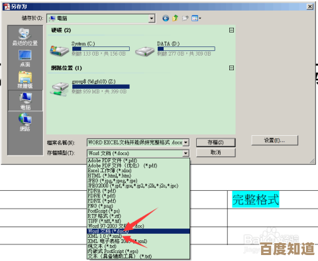Open the save type dropdown arrow
318x261 pixels.
tap(186, 153)
